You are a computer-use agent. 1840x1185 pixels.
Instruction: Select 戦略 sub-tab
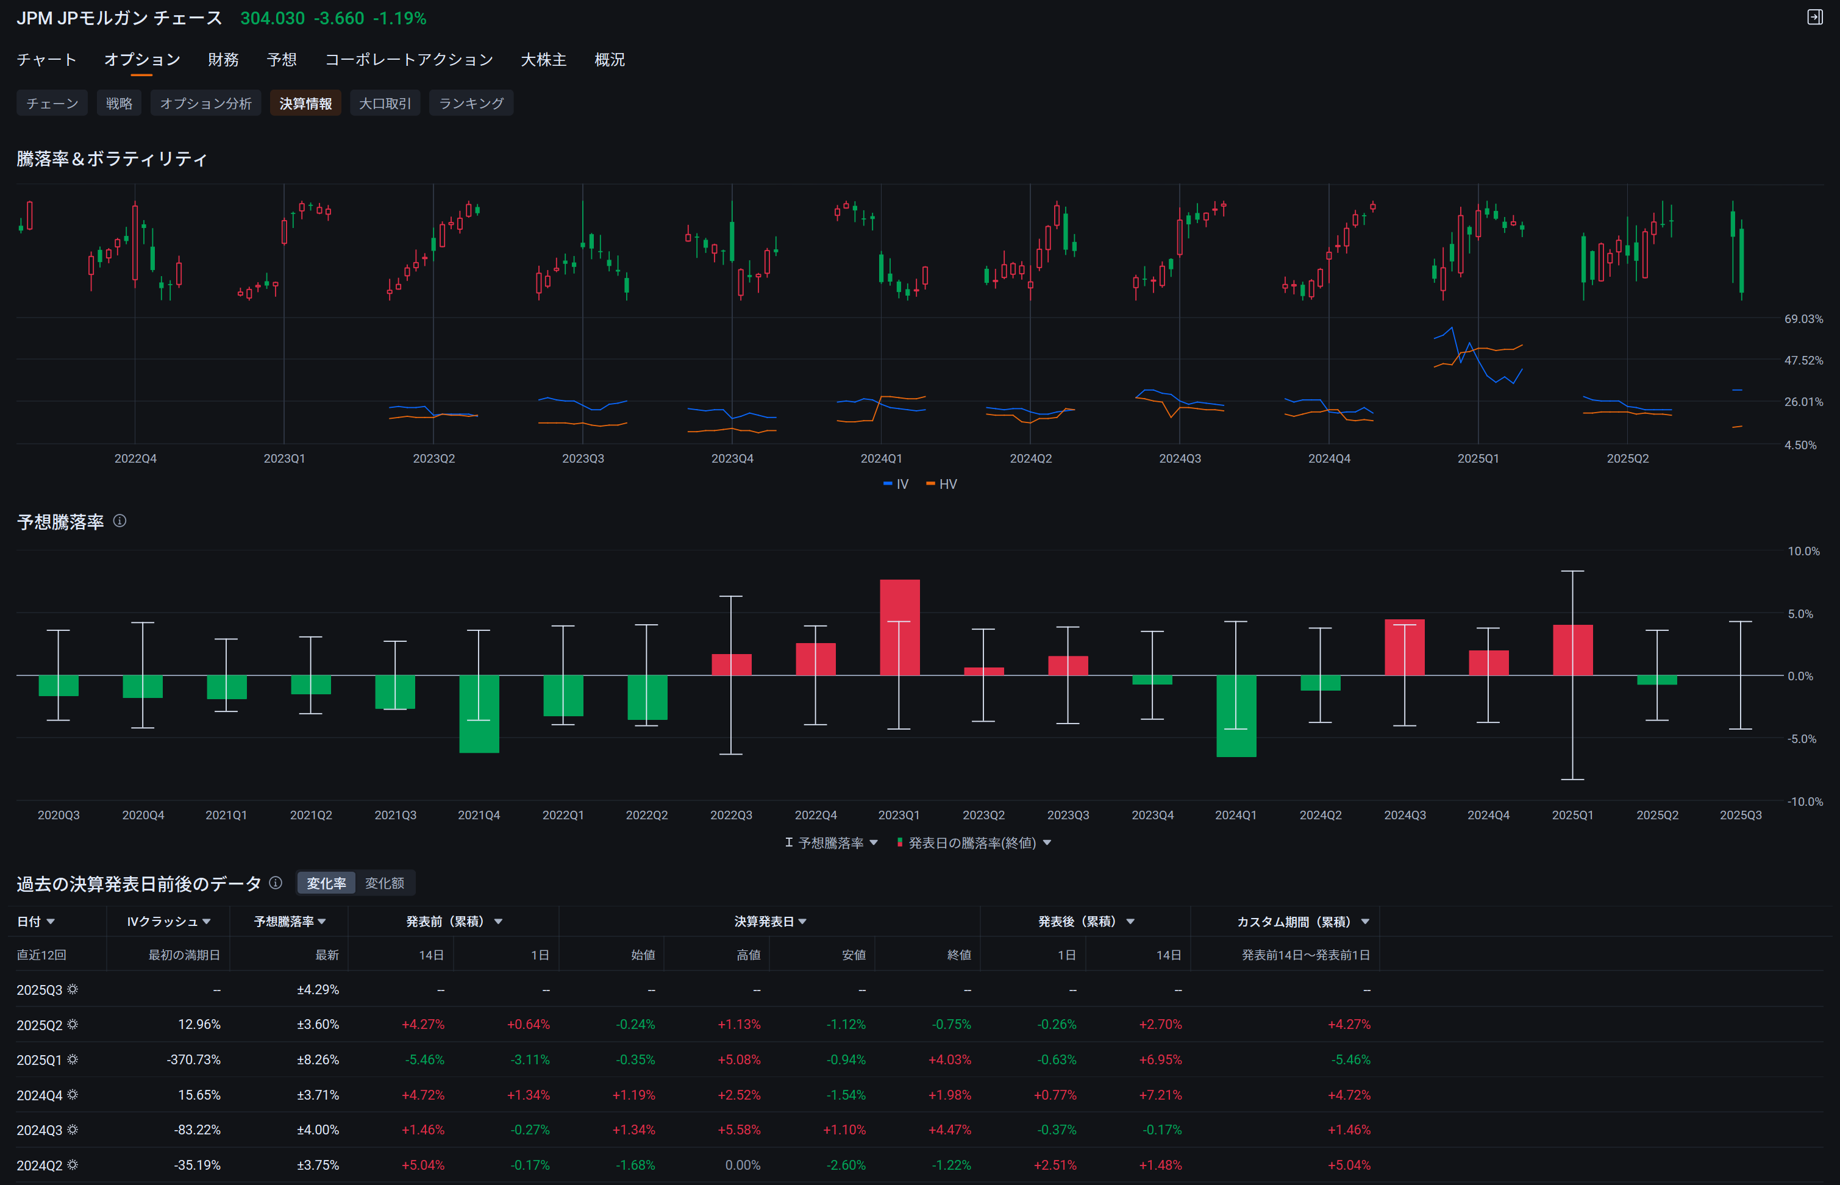point(119,103)
